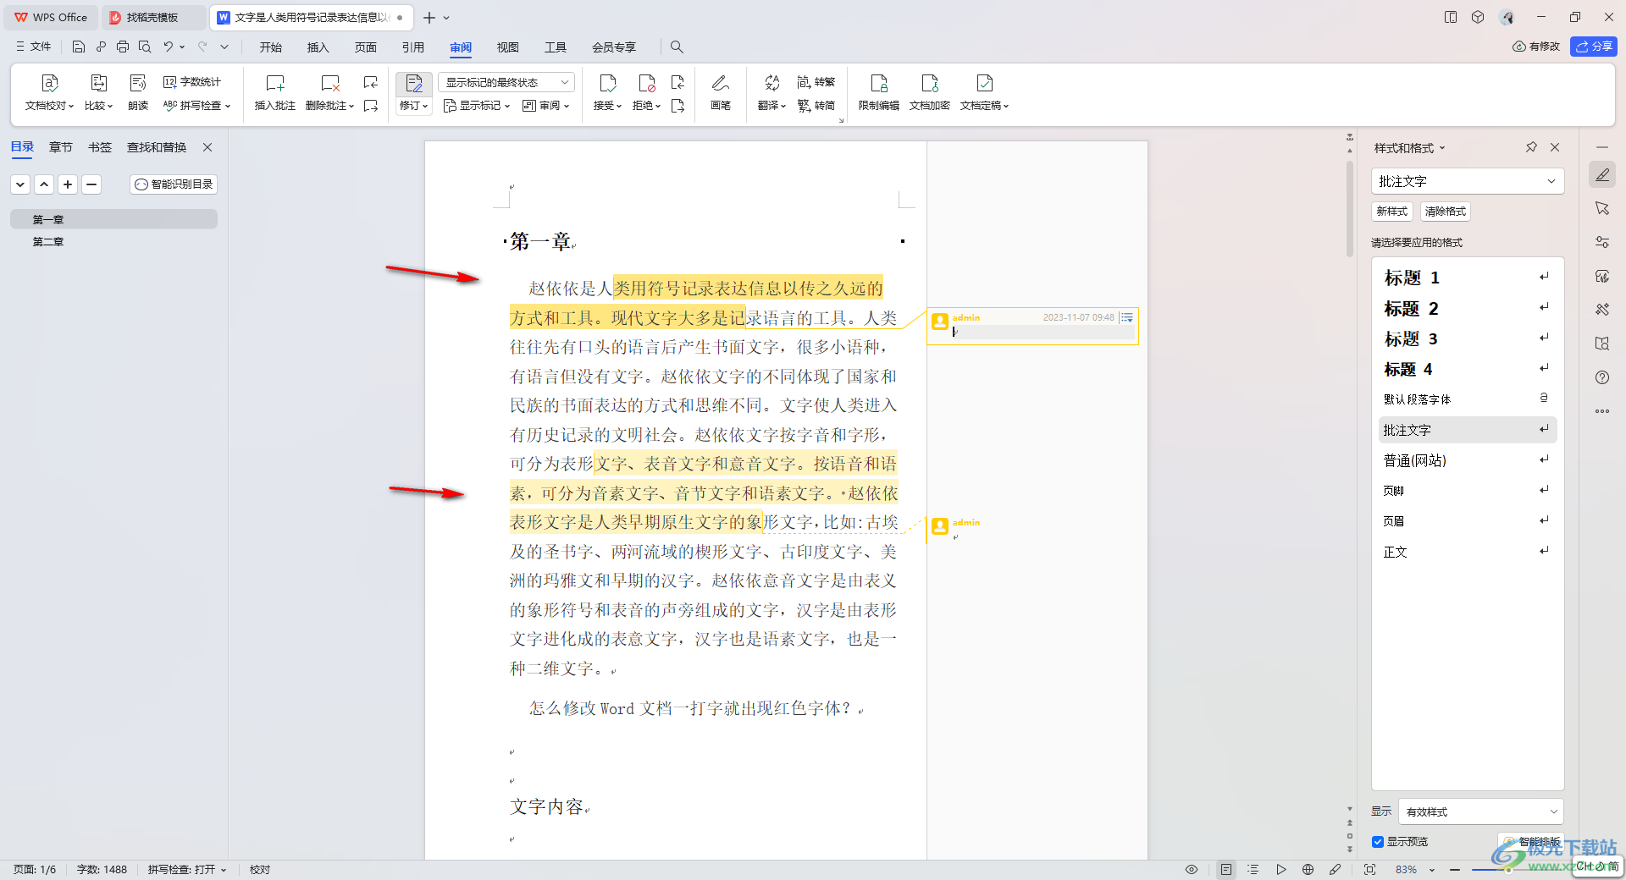Click the zoom out minus button
This screenshot has height=880, width=1626.
pyautogui.click(x=1455, y=869)
